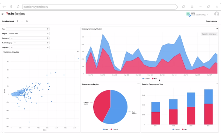Image resolution: width=221 pixels, height=136 pixels.
Task: Add Demo Dashboard to favorites with star
Action: [x=17, y=21]
